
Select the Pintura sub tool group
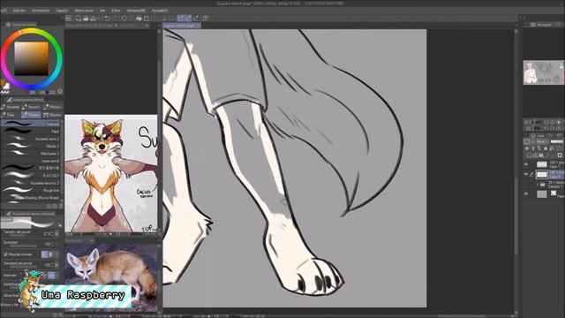[x=53, y=107]
